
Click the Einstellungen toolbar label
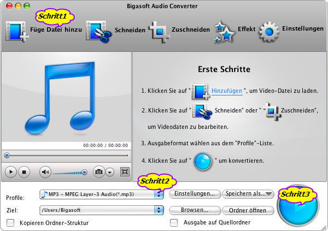(303, 28)
